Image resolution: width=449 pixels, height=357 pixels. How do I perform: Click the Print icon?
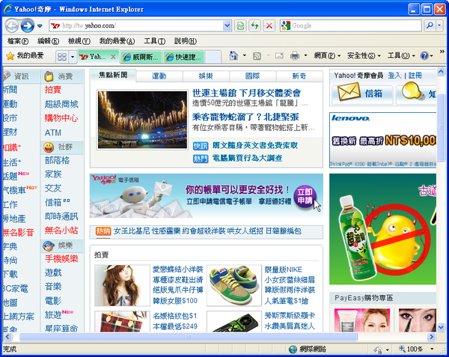[x=295, y=55]
